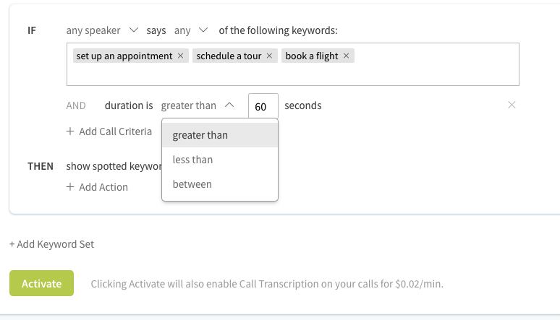
Task: Click the 'show spotted keywords' action text
Action: [x=114, y=166]
